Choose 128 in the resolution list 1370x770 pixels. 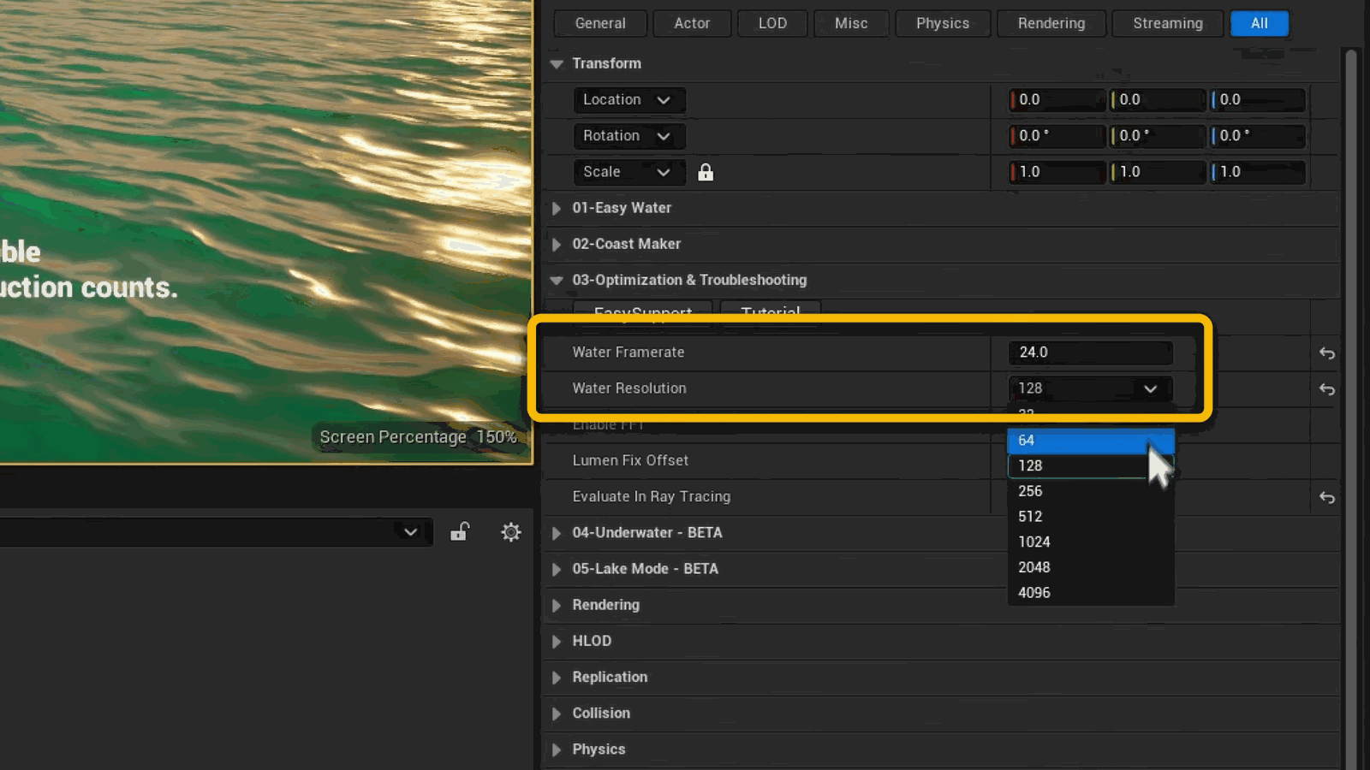[1090, 465]
